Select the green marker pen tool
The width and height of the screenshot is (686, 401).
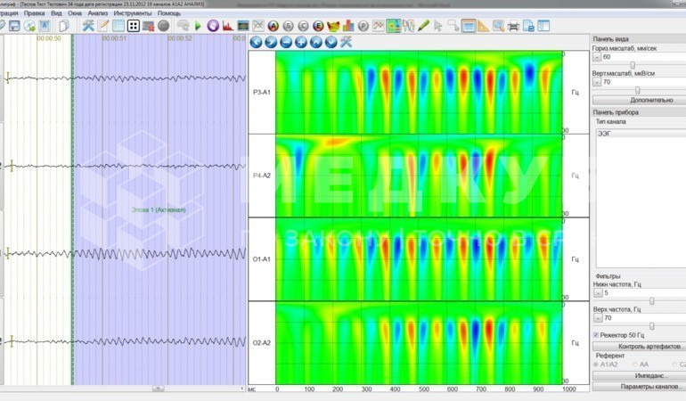tap(423, 26)
